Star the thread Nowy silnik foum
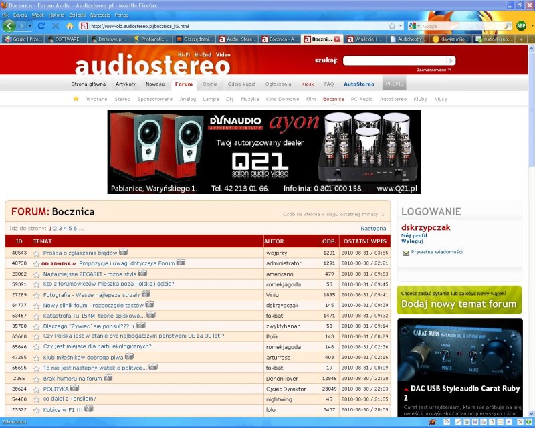The height and width of the screenshot is (428, 535). click(37, 306)
